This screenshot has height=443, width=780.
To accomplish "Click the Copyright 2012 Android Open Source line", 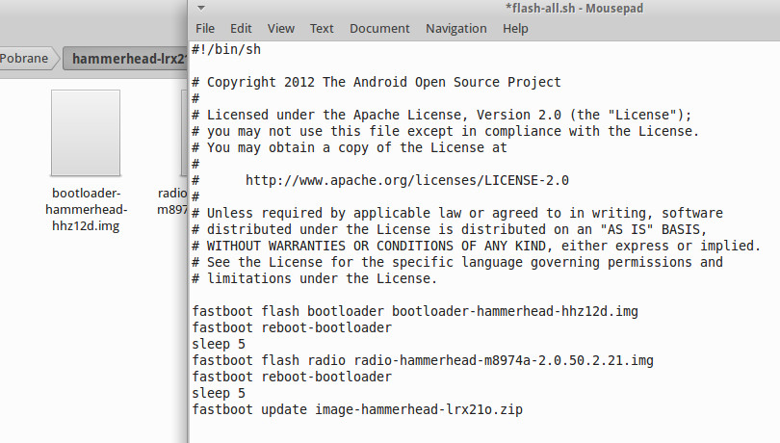I will (x=377, y=82).
